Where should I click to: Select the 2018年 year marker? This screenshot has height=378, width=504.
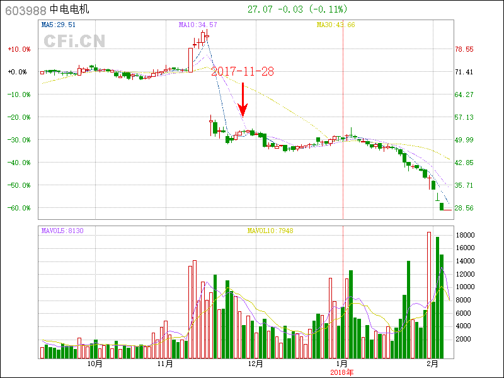point(343,372)
